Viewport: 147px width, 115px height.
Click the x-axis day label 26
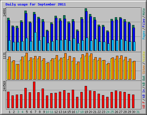116,112
